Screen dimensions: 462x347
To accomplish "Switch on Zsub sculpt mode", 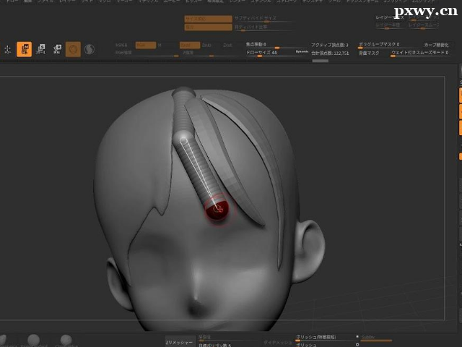I will click(x=208, y=45).
